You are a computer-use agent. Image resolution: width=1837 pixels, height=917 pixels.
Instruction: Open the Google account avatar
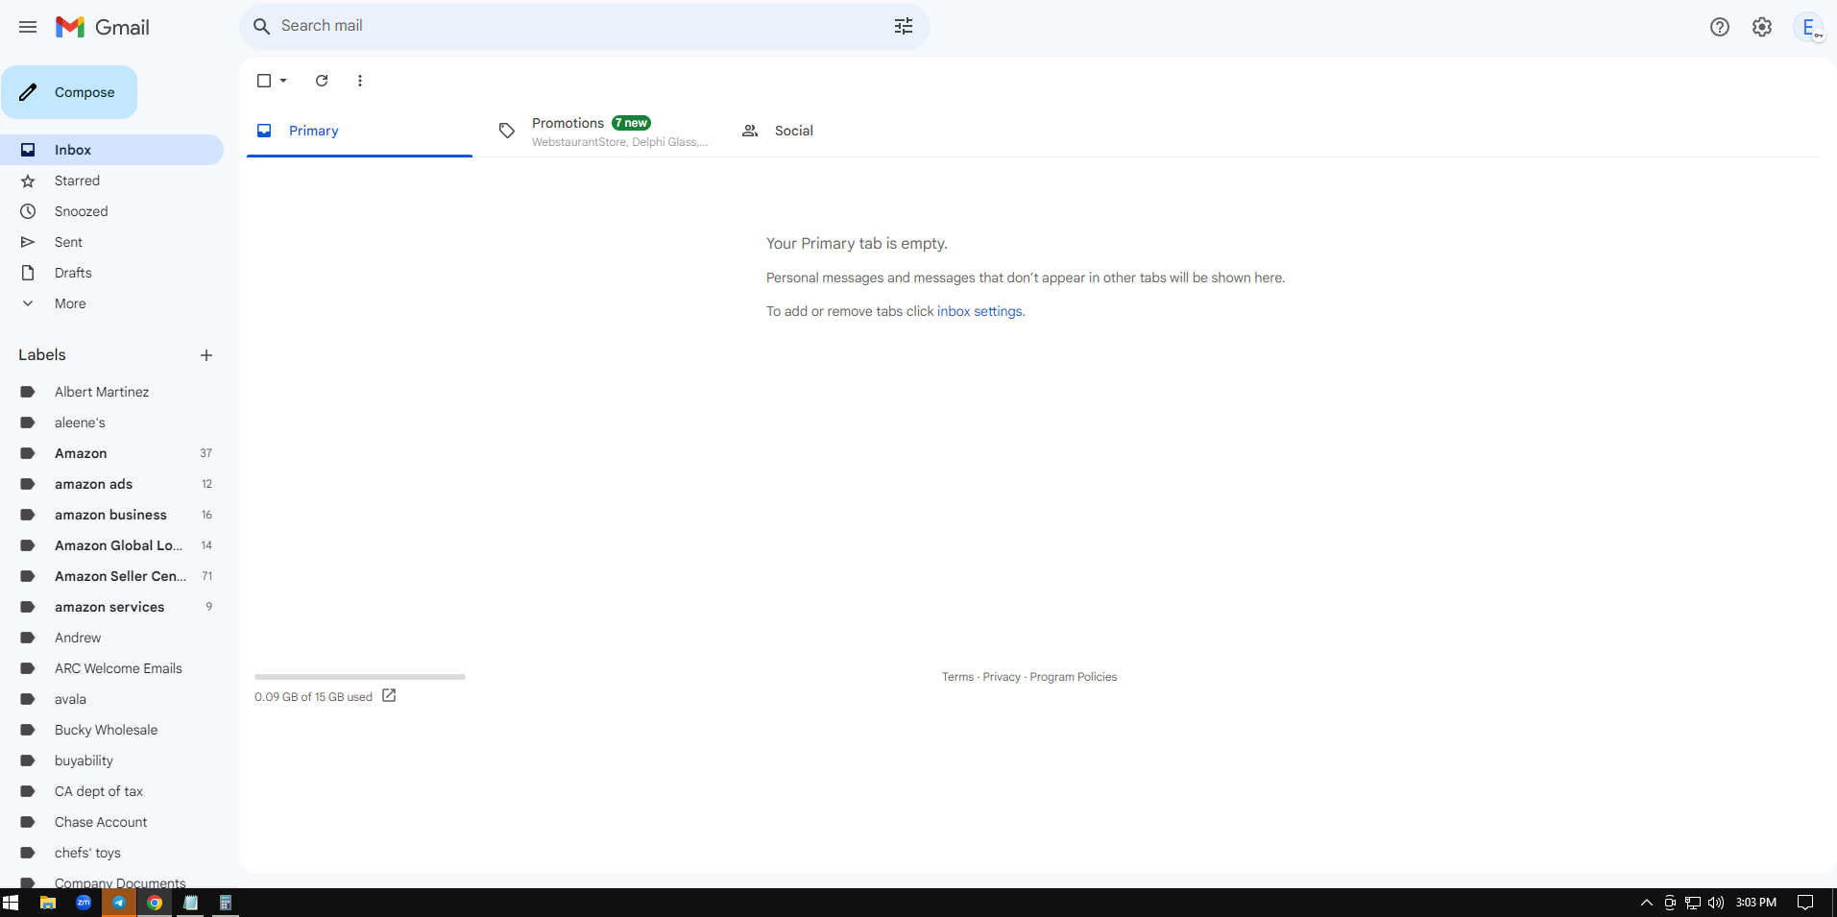pyautogui.click(x=1809, y=27)
